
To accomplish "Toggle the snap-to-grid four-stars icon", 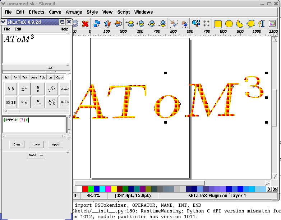I will pyautogui.click(x=207, y=24).
